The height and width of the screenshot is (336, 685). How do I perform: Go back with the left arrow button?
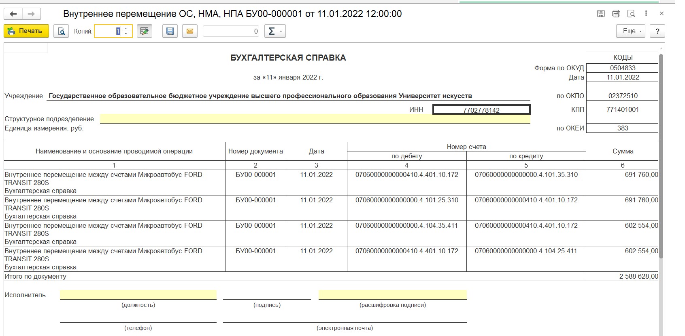pyautogui.click(x=13, y=14)
